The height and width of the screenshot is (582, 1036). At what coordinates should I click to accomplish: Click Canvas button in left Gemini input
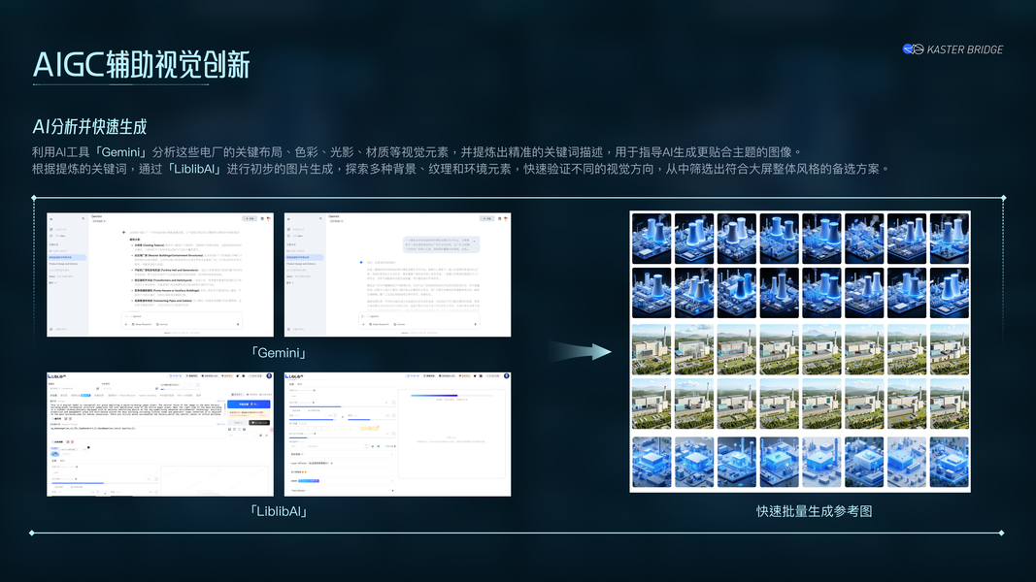(162, 324)
